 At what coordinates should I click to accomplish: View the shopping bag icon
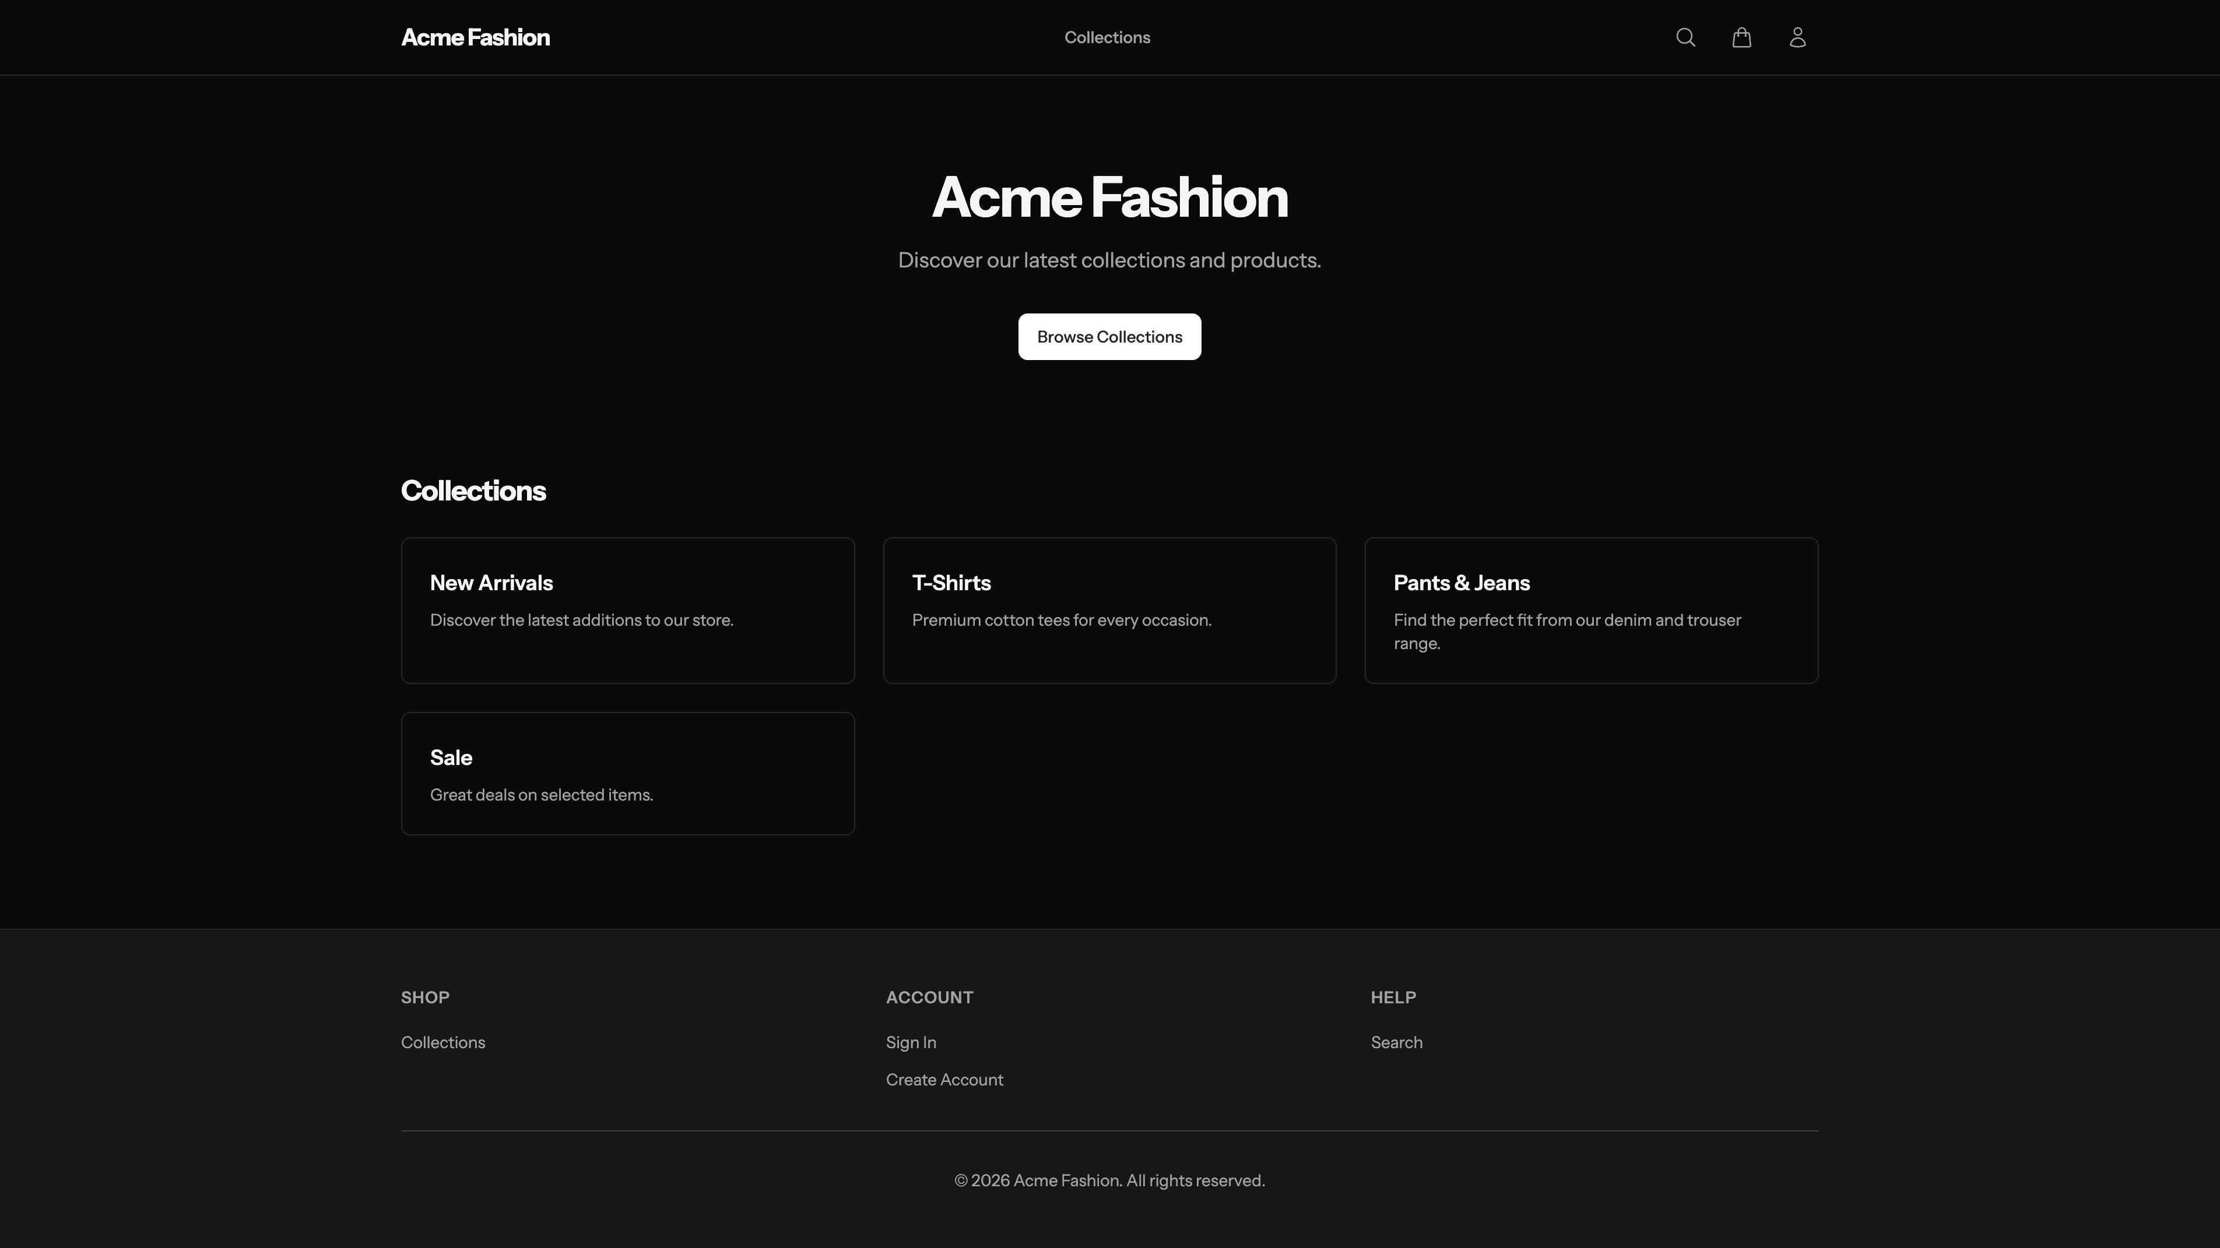pos(1741,37)
